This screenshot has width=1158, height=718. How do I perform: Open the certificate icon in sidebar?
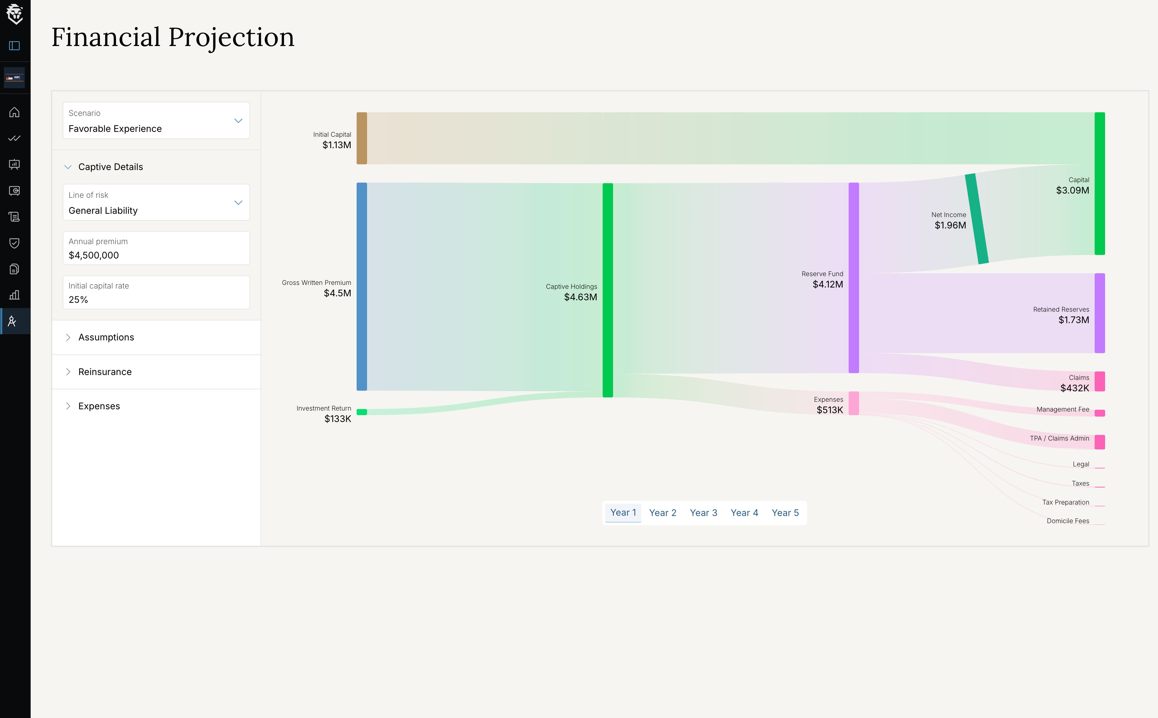click(15, 191)
